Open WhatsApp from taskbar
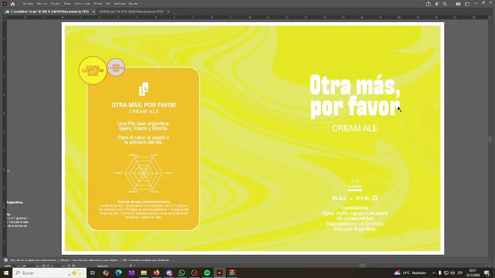 [182, 273]
